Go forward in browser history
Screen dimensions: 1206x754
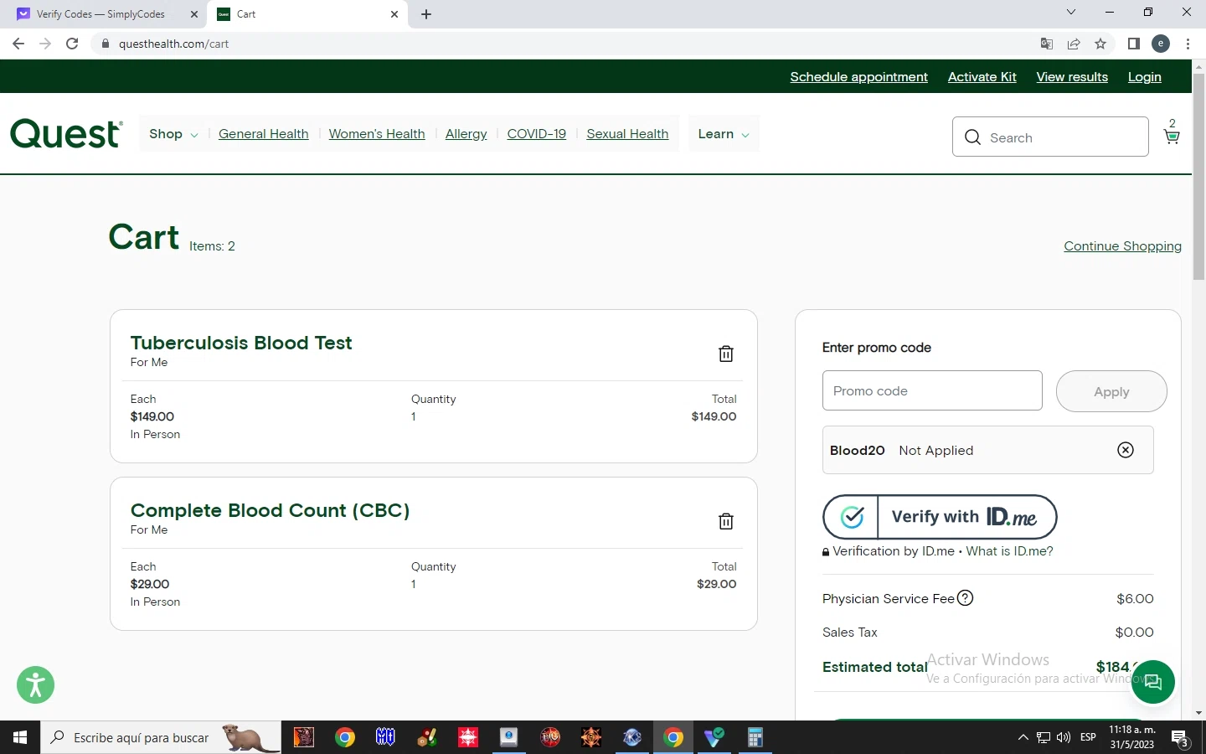coord(45,44)
